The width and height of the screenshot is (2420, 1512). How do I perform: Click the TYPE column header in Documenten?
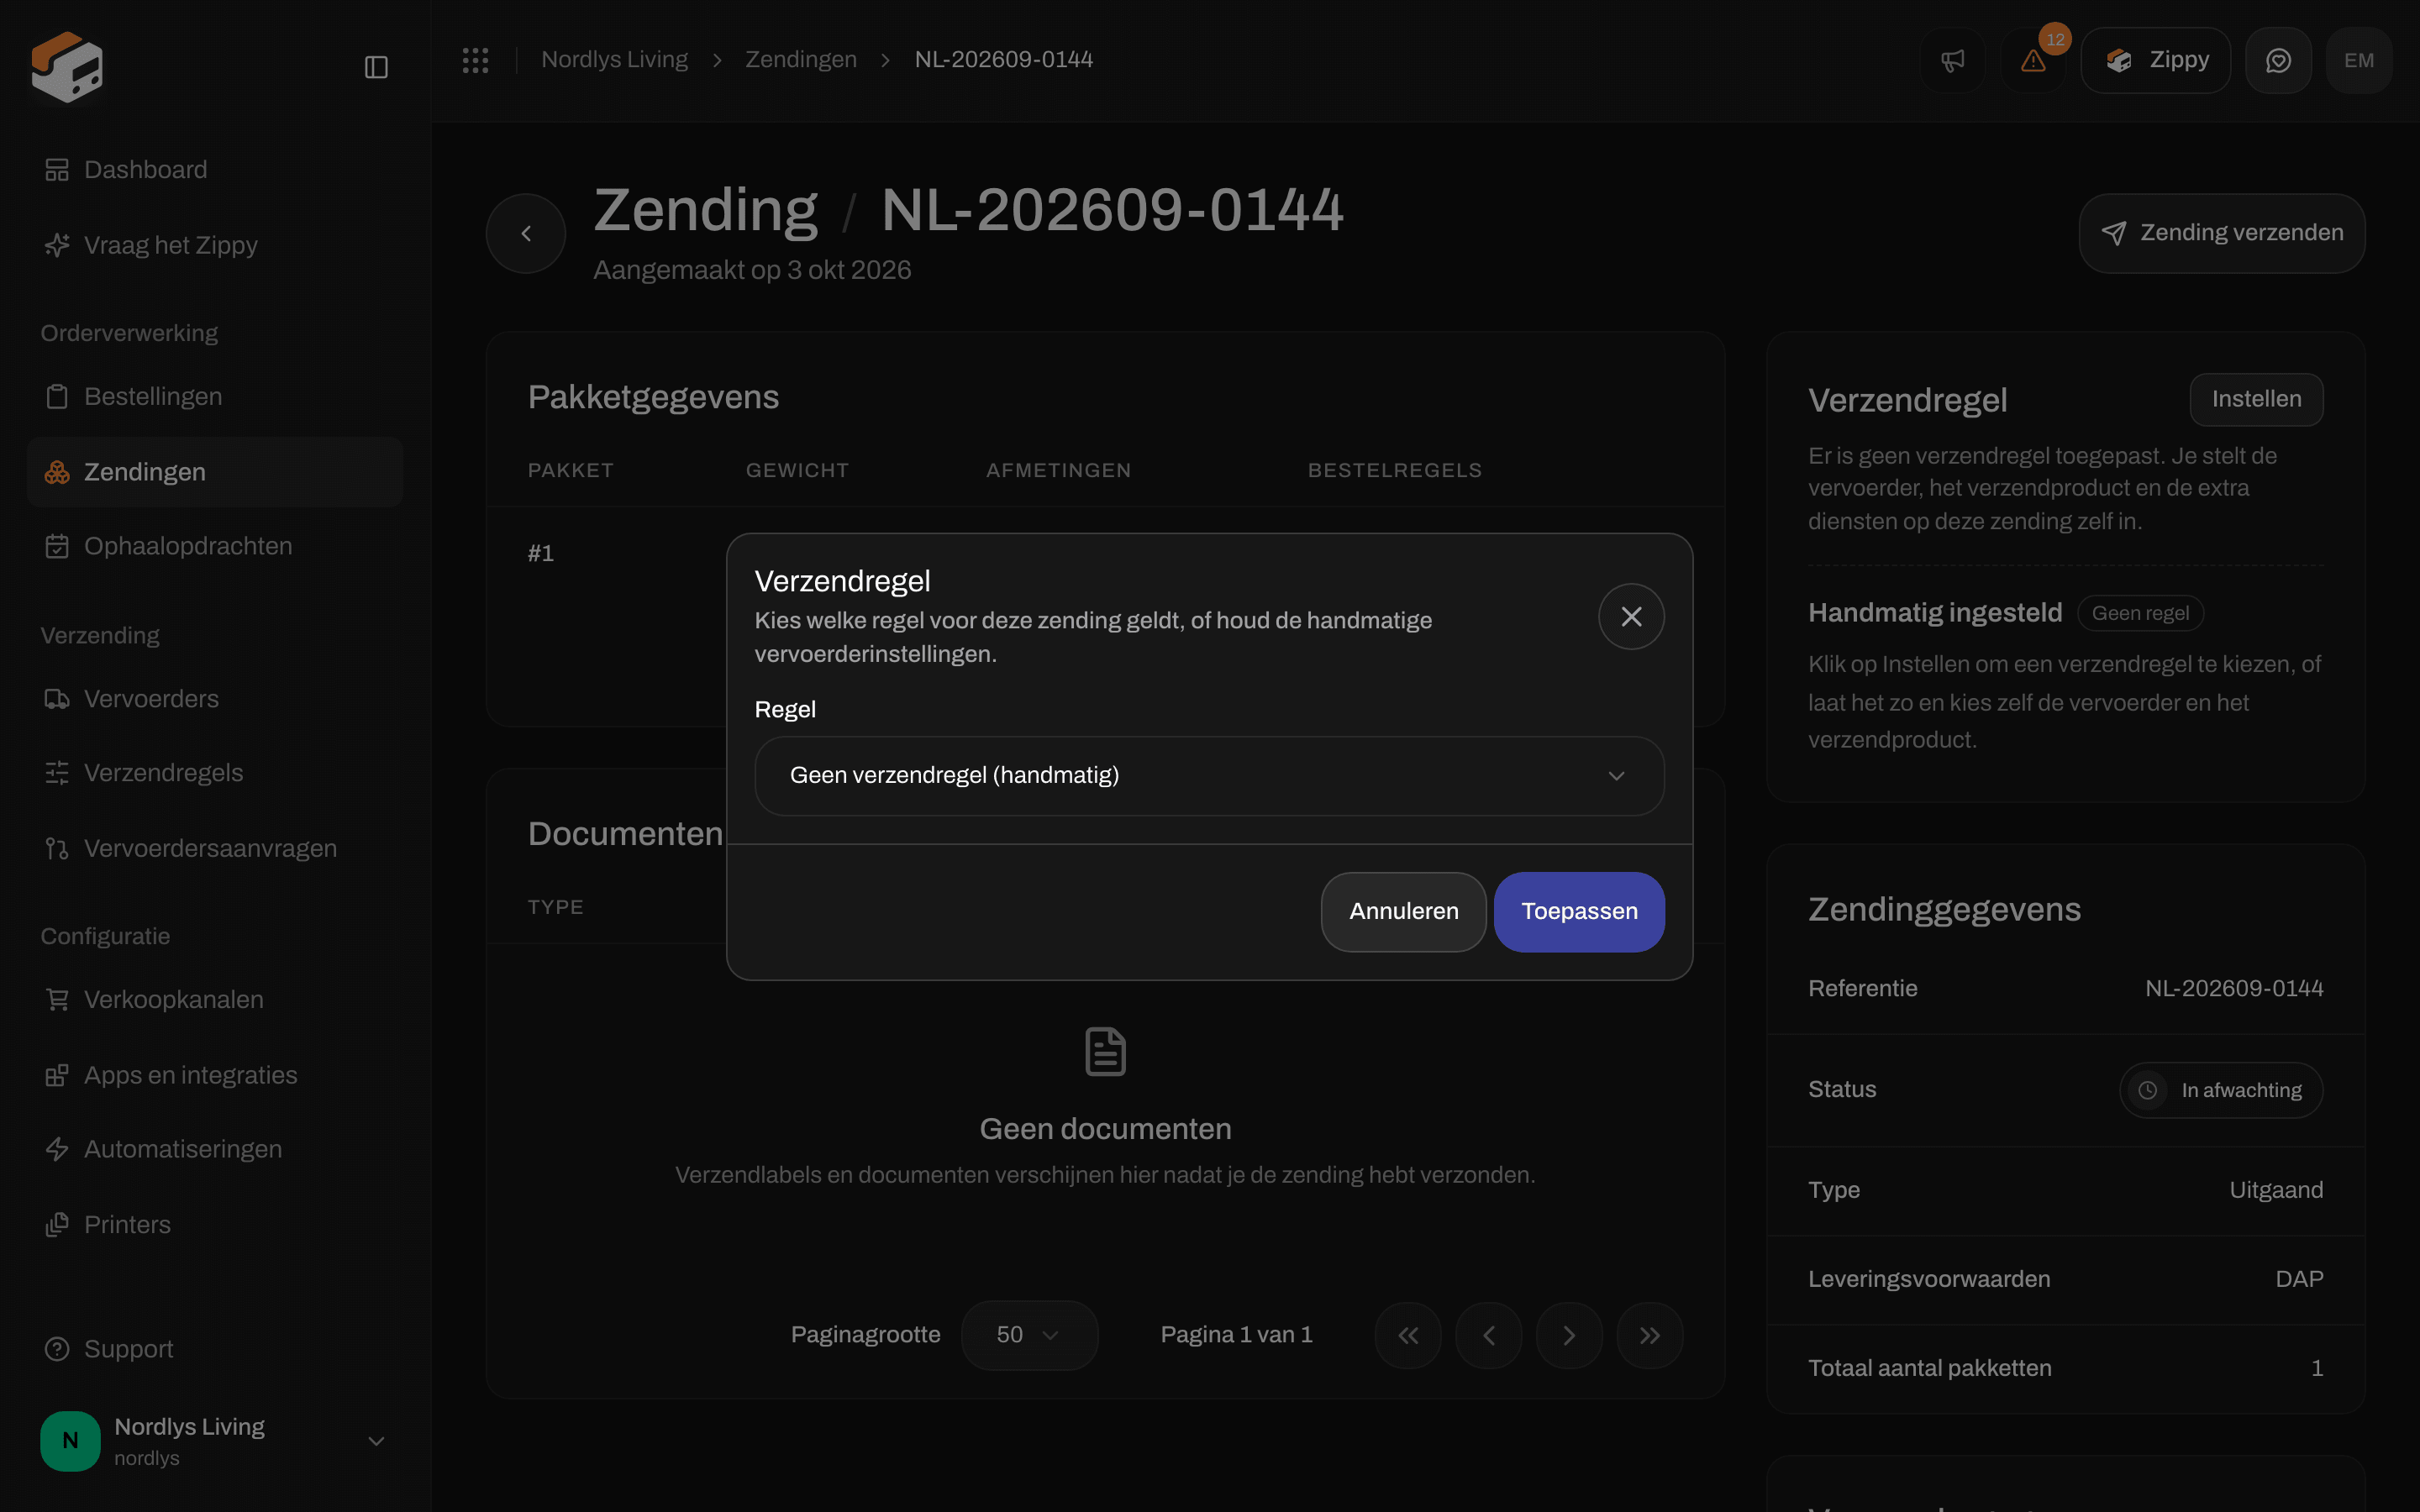click(x=556, y=907)
